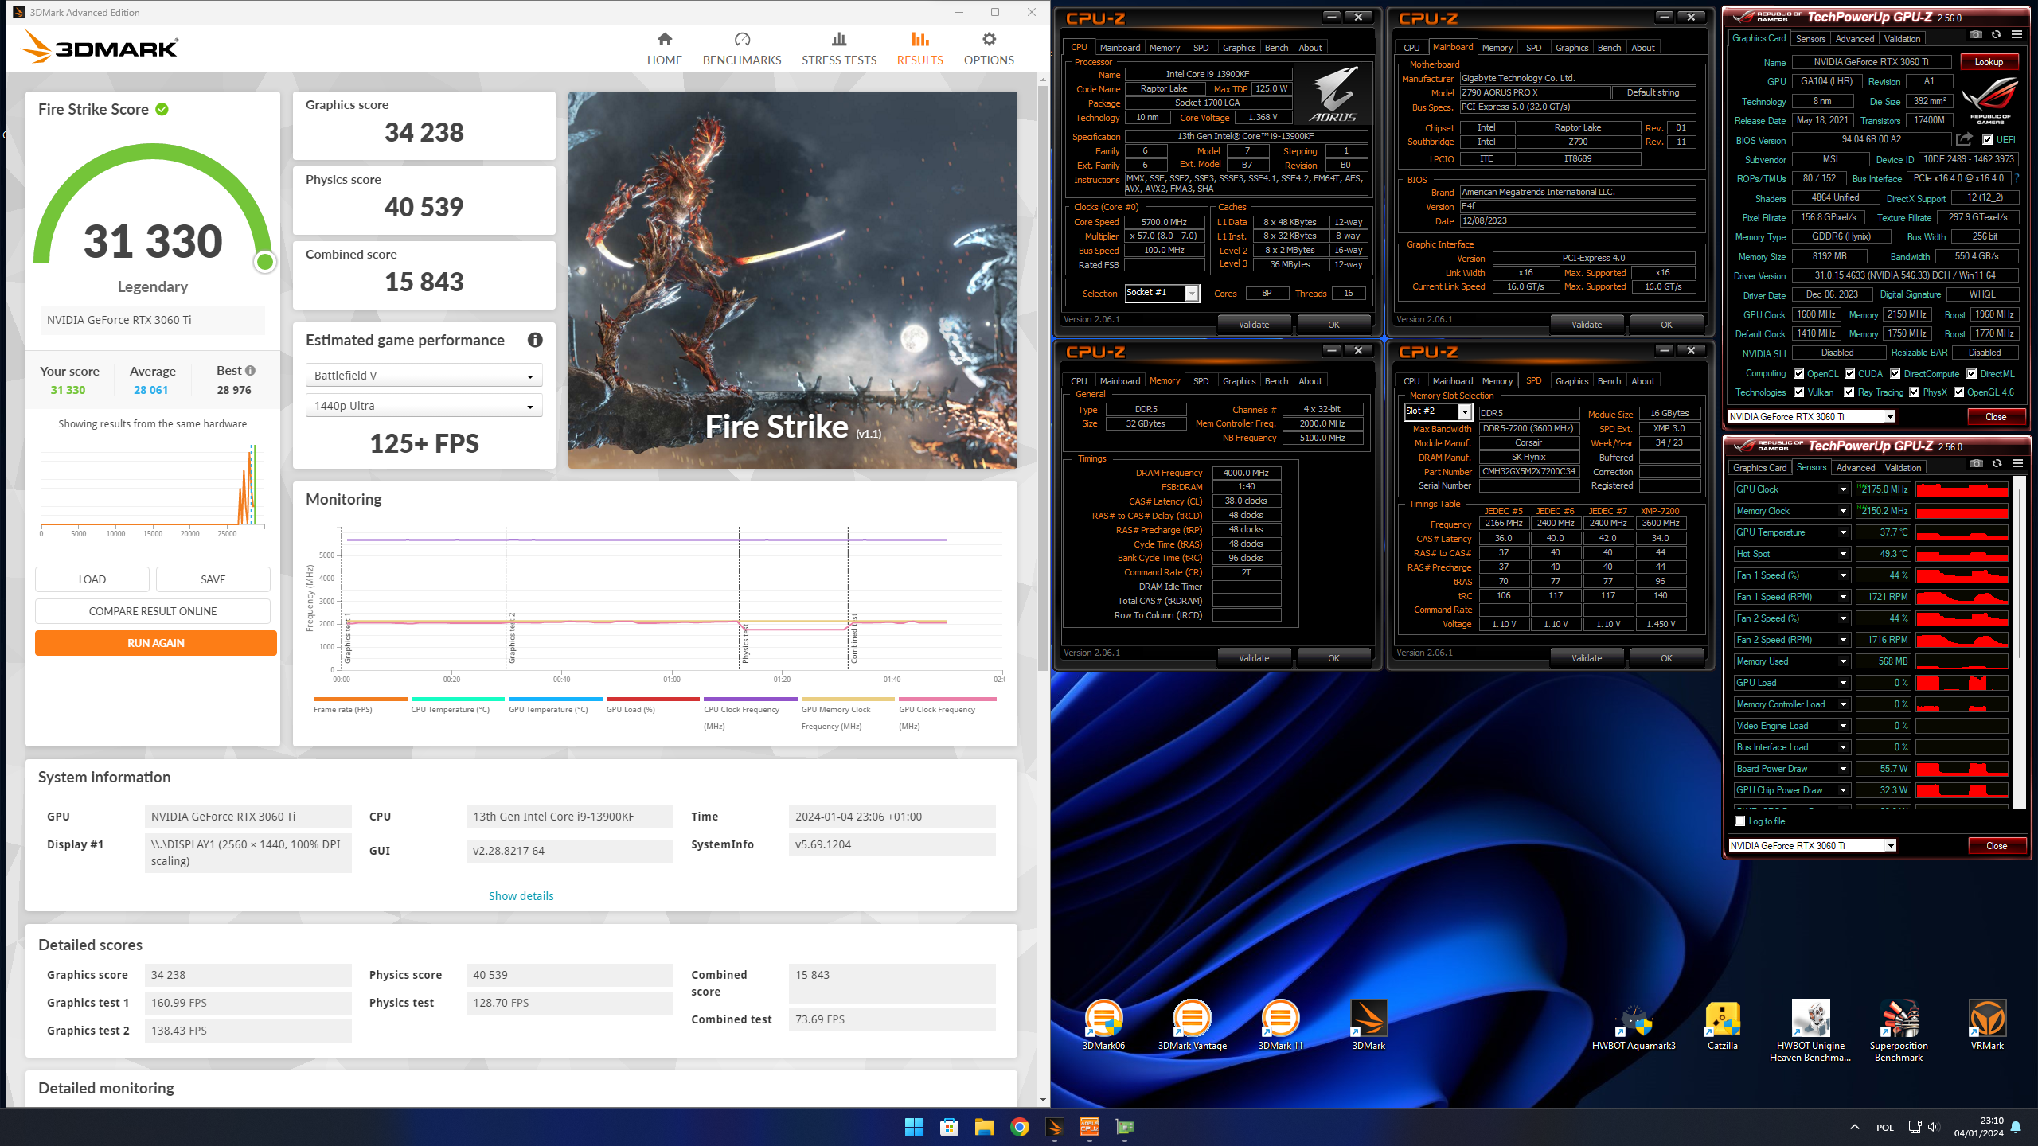Click GPU-Z top window screenshot camera icon
Screen dimensions: 2038x1146
tap(1976, 34)
